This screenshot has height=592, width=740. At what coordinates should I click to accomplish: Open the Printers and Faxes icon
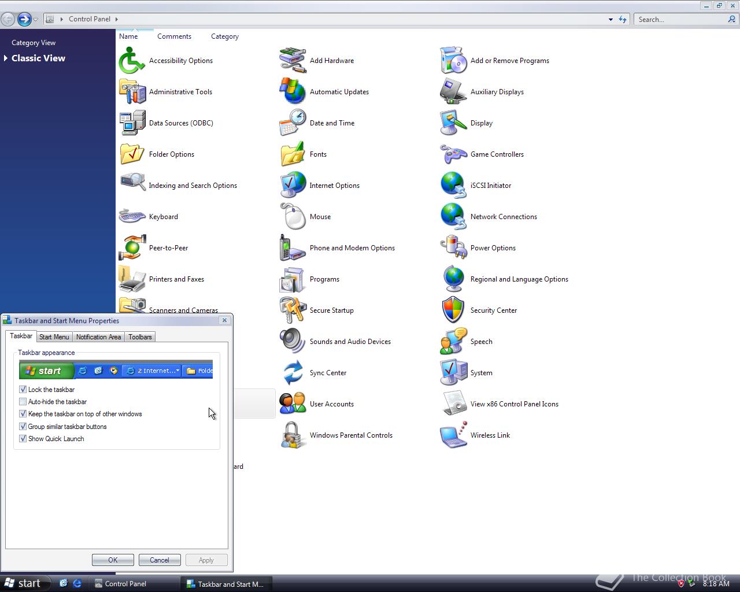(x=132, y=279)
